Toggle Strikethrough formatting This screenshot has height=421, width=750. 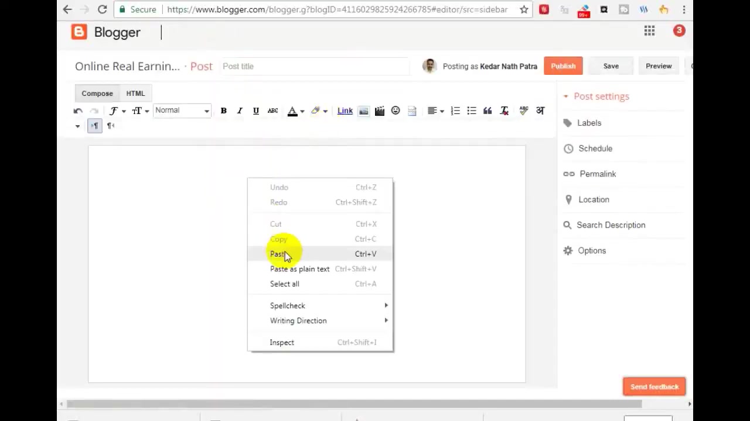pos(272,111)
